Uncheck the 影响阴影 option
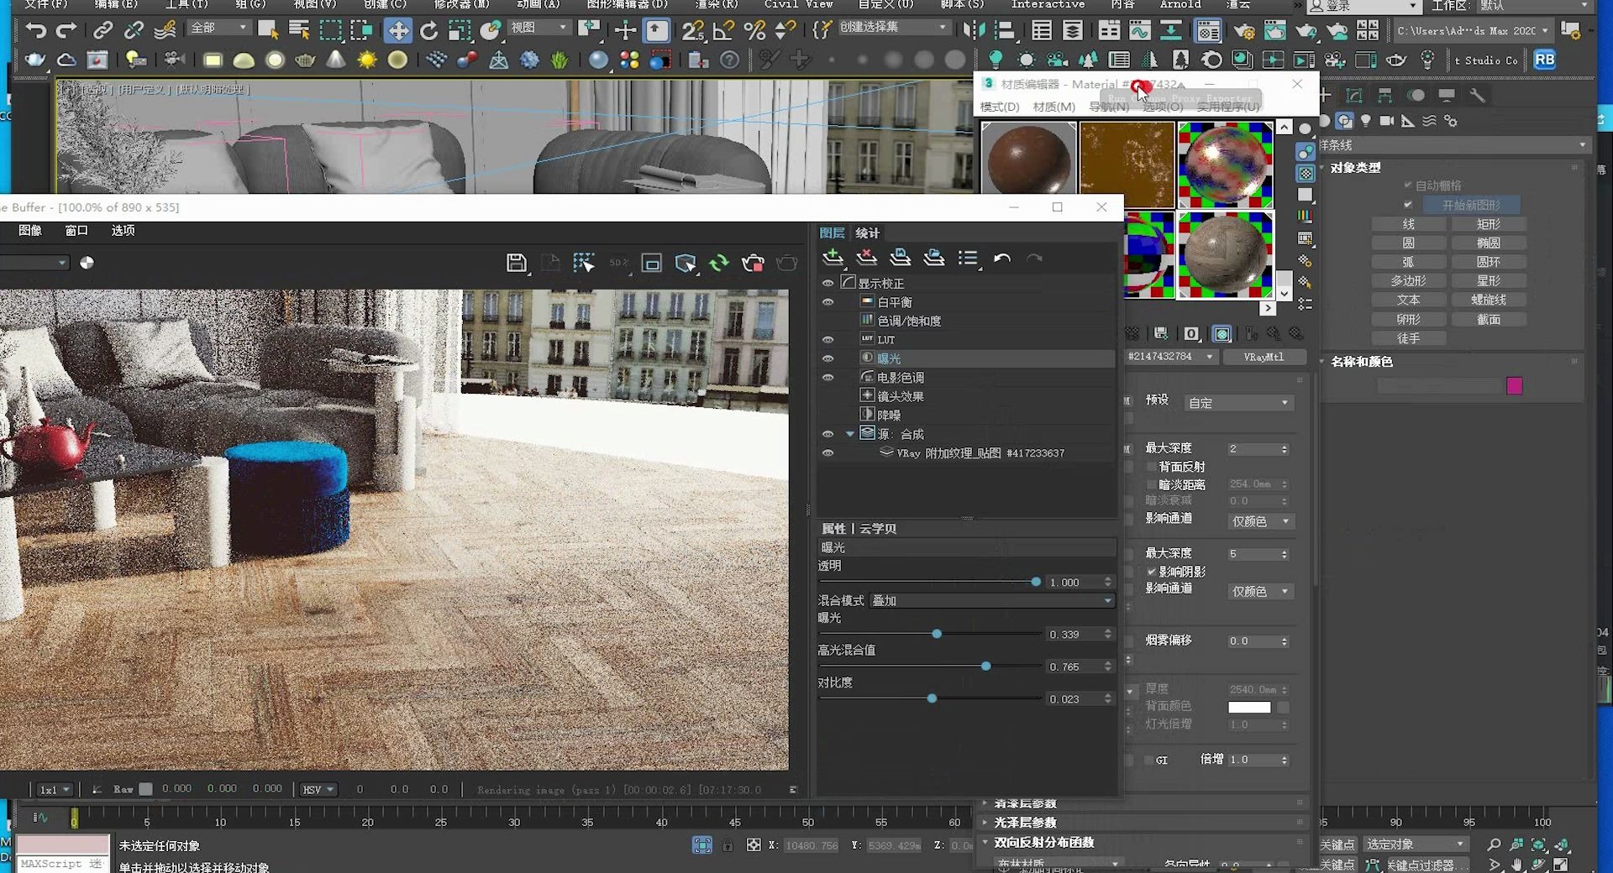The width and height of the screenshot is (1613, 873). click(x=1153, y=572)
